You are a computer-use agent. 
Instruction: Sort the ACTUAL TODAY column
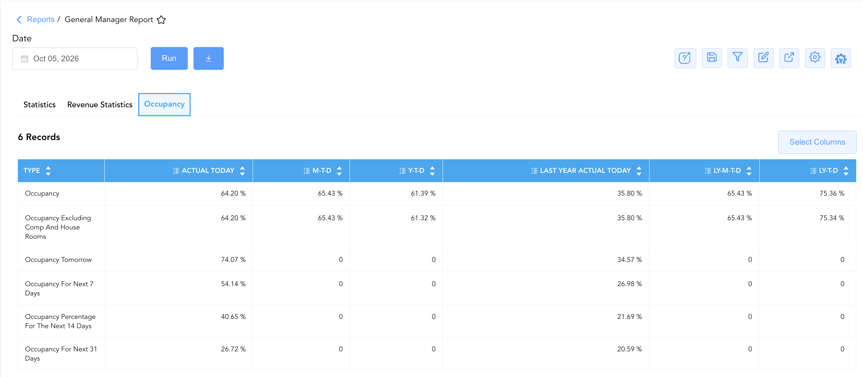tap(242, 171)
